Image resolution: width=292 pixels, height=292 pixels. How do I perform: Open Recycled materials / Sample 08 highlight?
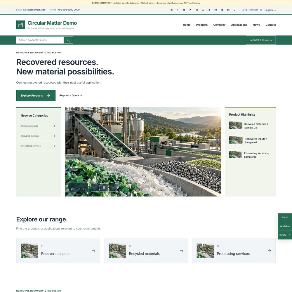[250, 126]
